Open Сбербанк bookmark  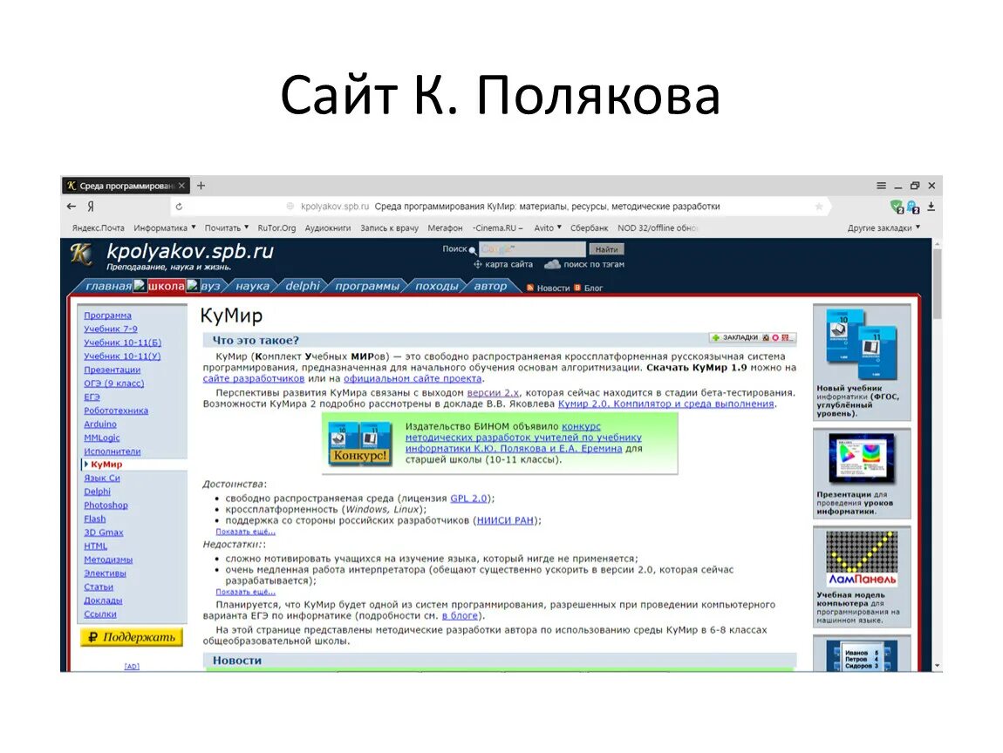[x=589, y=227]
